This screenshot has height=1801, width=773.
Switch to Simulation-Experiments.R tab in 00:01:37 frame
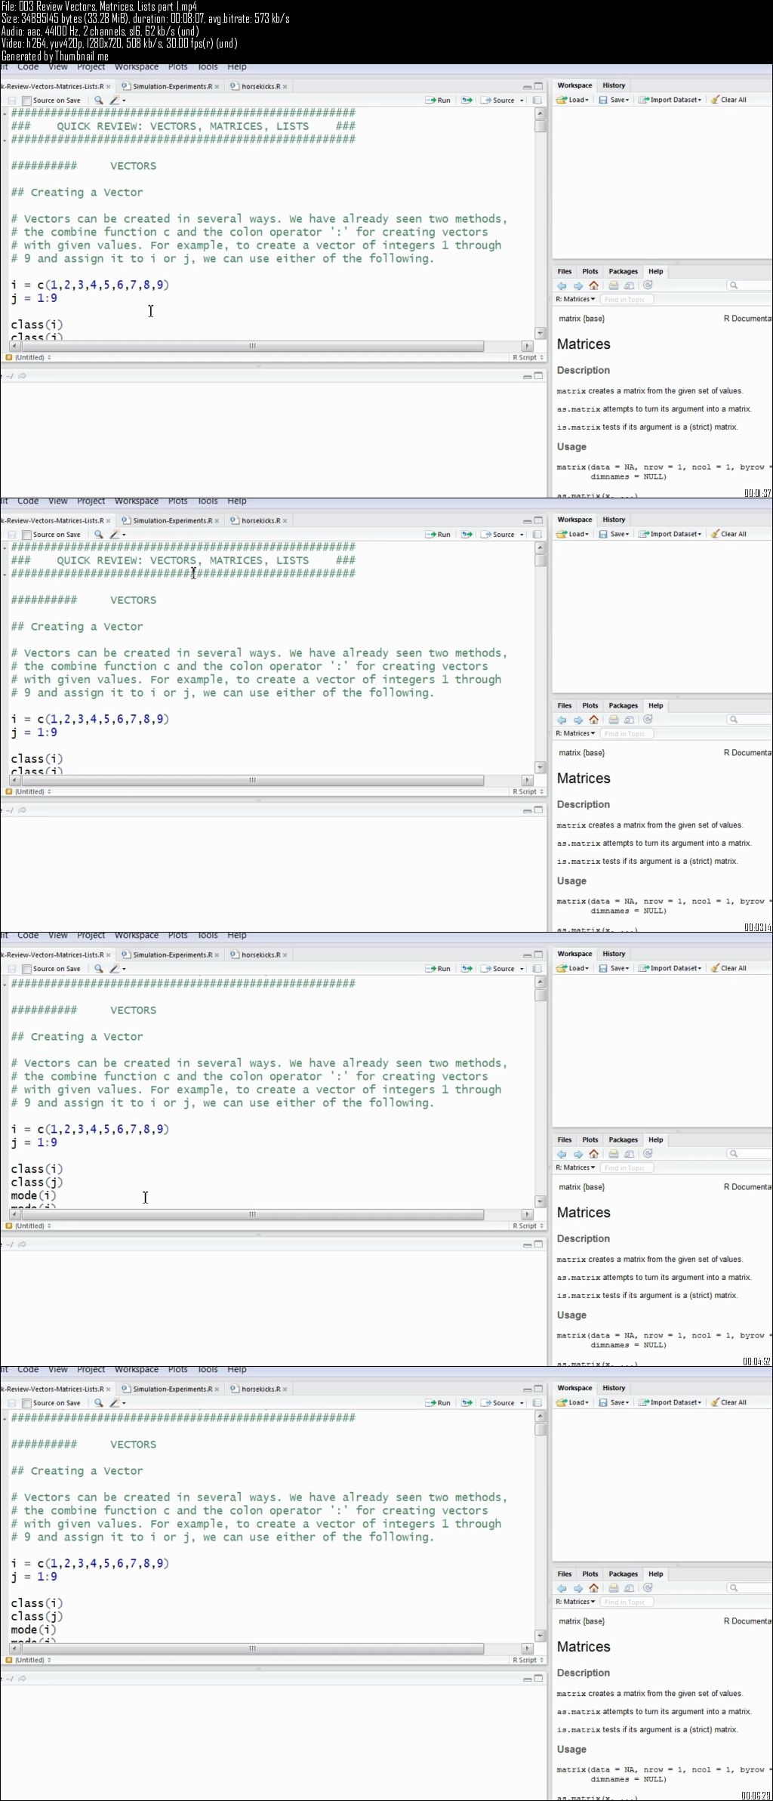[171, 87]
